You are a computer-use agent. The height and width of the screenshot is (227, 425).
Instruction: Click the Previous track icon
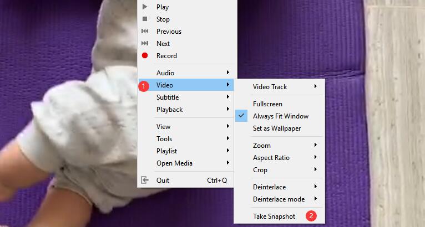tap(145, 31)
